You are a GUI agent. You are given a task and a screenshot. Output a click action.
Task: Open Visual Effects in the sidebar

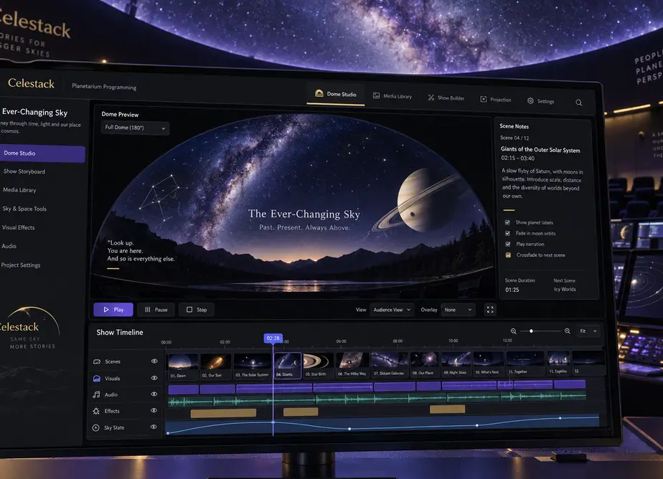[19, 227]
